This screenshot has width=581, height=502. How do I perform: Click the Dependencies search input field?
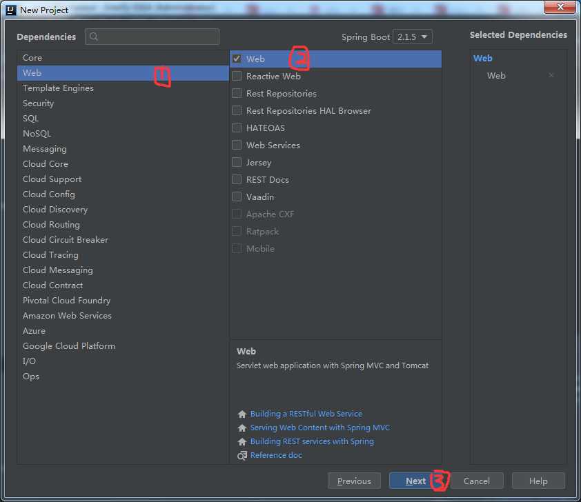click(x=152, y=37)
